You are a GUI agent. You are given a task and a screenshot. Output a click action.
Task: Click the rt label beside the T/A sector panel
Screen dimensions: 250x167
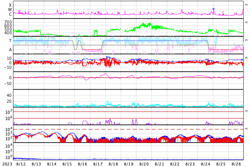pos(246,40)
